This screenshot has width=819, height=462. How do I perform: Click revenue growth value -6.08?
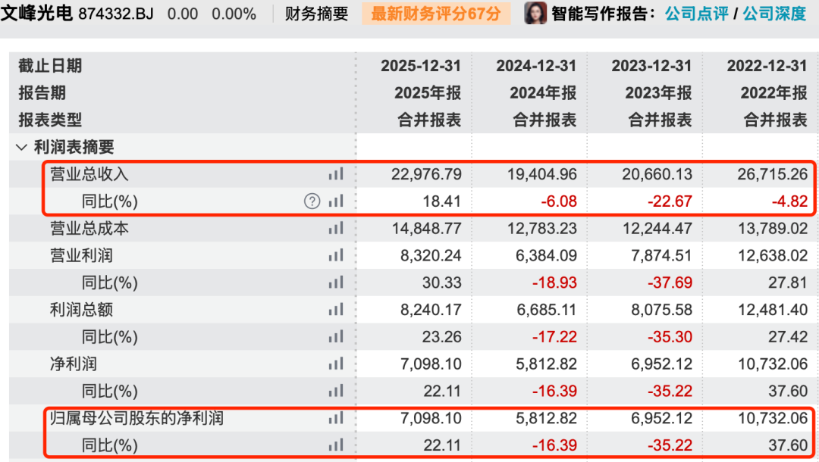coord(559,201)
